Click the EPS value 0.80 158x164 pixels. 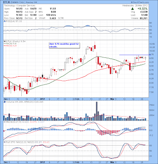54,12
